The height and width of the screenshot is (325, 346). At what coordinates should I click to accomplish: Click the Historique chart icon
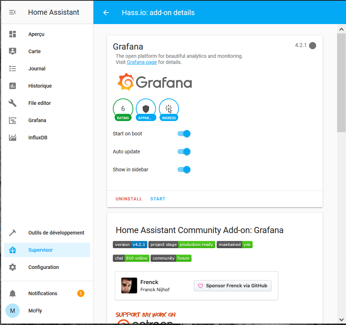click(x=13, y=86)
